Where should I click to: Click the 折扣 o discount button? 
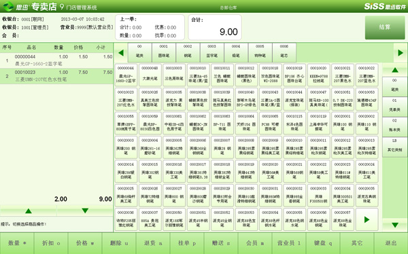(x=51, y=243)
